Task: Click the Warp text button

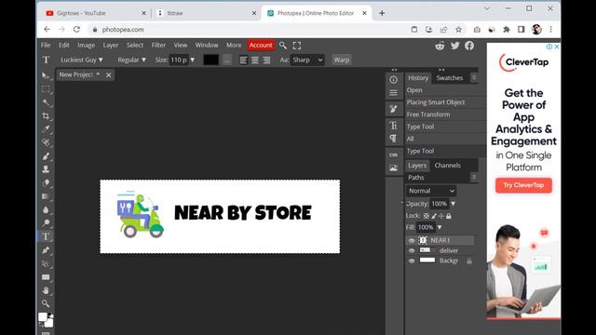Action: click(x=342, y=60)
